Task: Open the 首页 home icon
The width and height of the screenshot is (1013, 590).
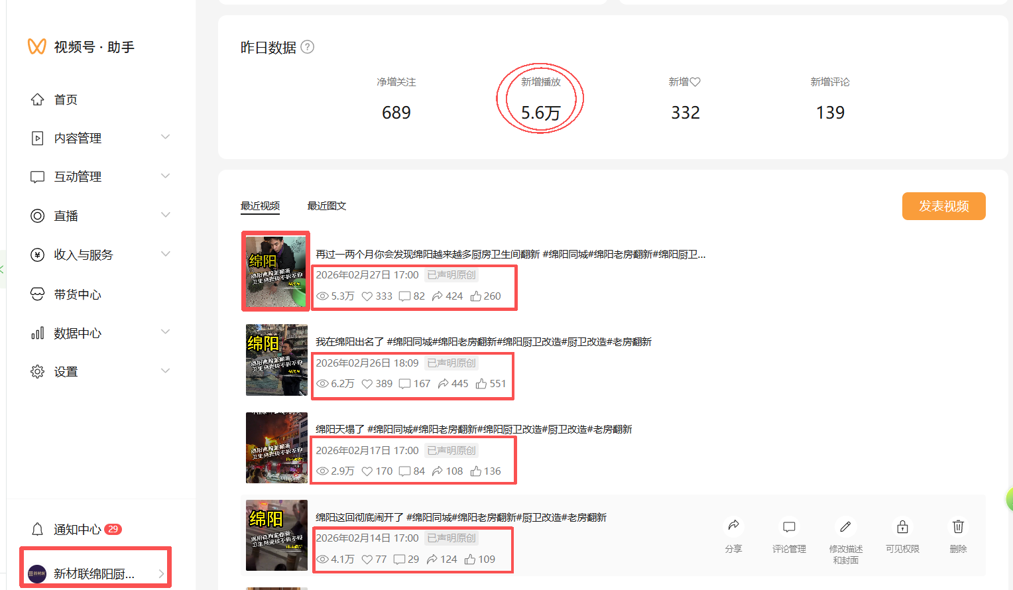Action: point(38,99)
